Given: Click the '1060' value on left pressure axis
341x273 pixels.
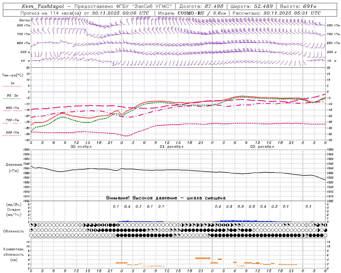Looking at the screenshot, I should click(26, 150).
